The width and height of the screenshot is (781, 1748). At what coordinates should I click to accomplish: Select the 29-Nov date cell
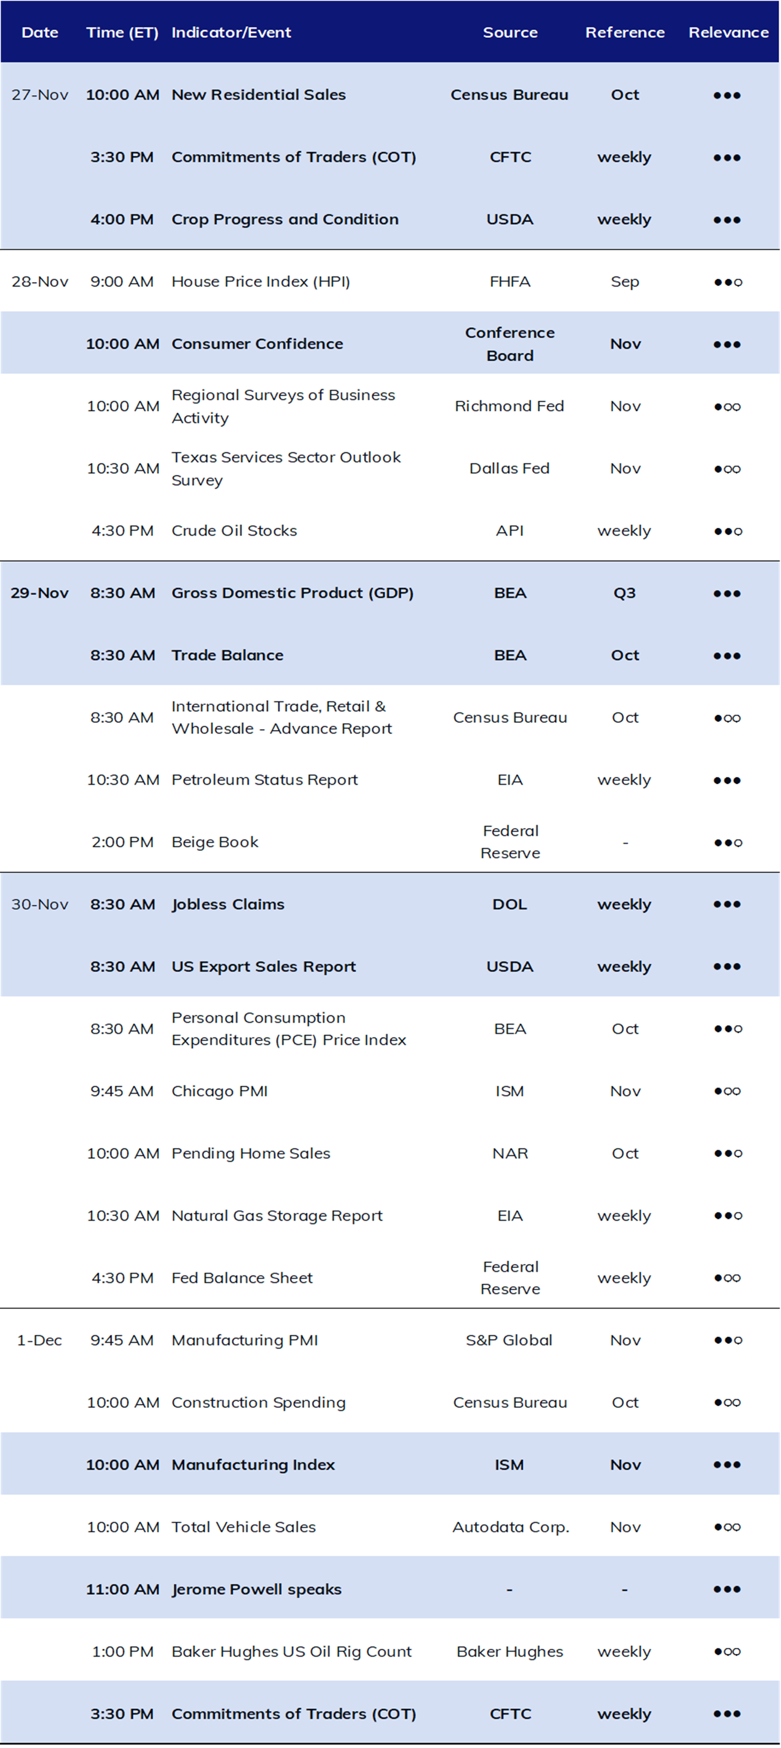40,593
